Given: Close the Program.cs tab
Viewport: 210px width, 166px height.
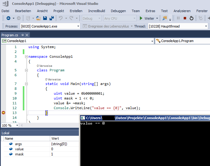Looking at the screenshot, I should pos(27,35).
